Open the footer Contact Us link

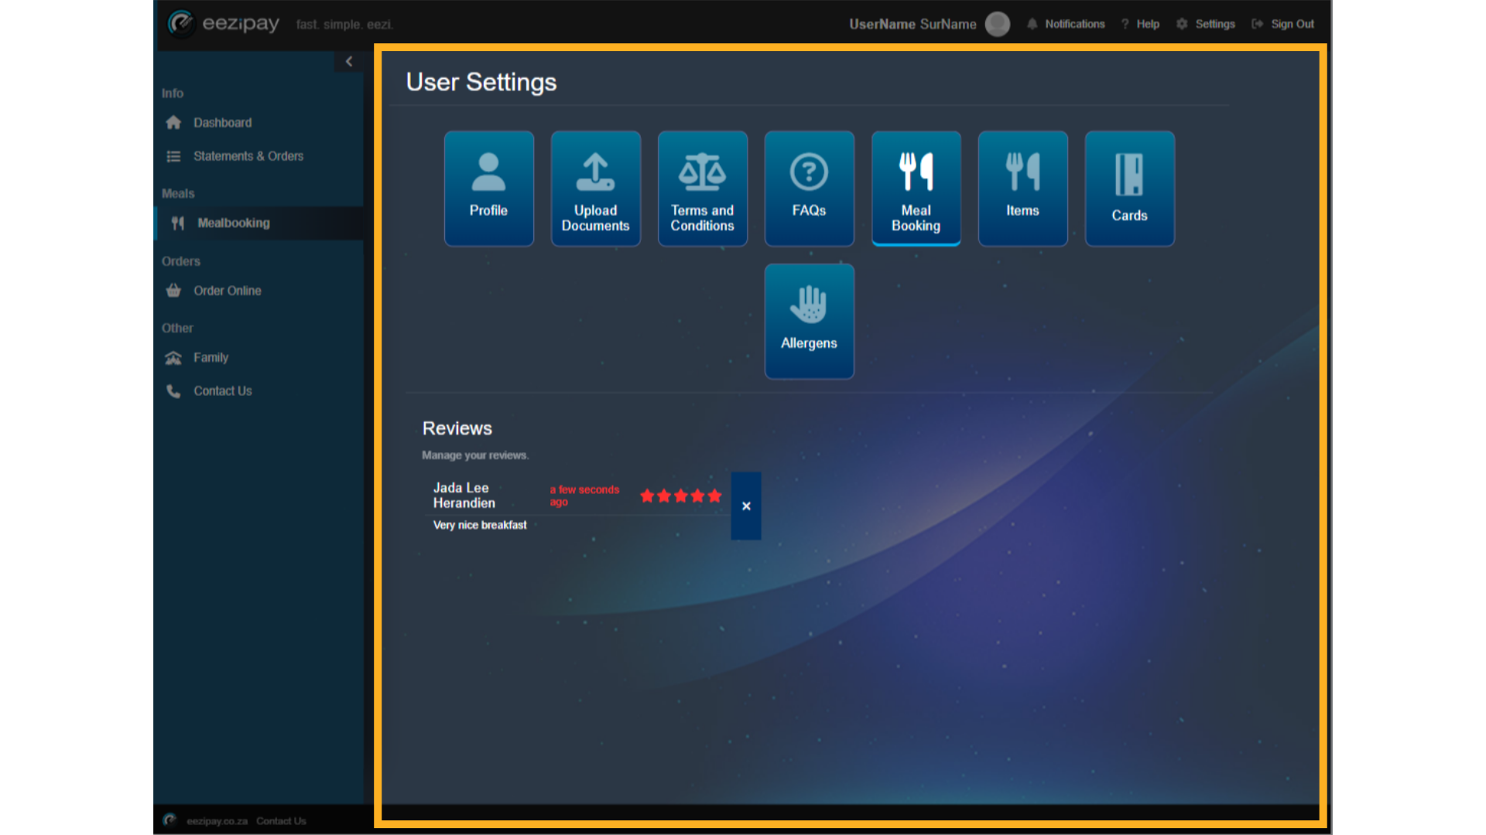[x=281, y=821]
